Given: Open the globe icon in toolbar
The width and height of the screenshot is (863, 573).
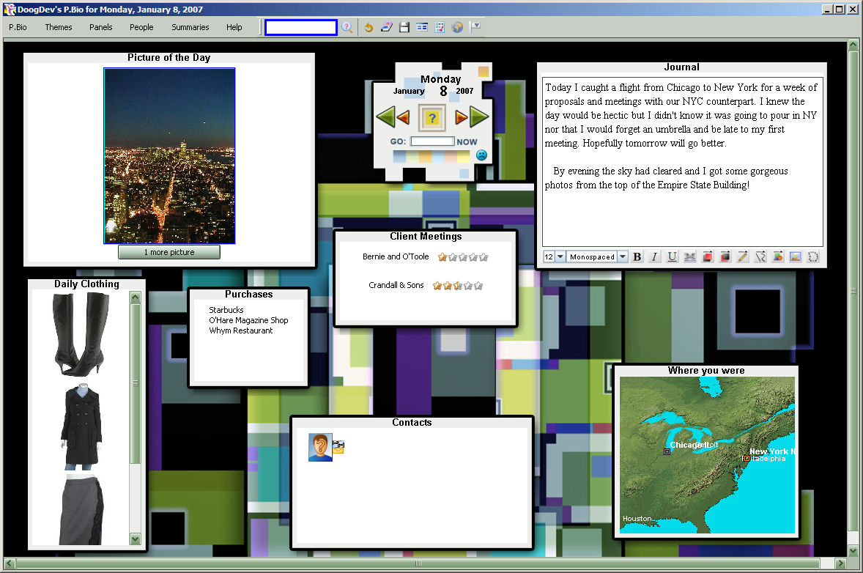Looking at the screenshot, I should coord(458,27).
